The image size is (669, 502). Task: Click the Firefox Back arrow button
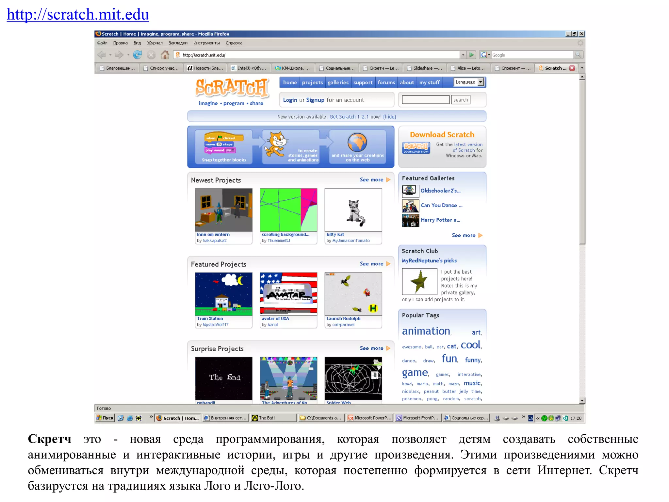(x=102, y=55)
